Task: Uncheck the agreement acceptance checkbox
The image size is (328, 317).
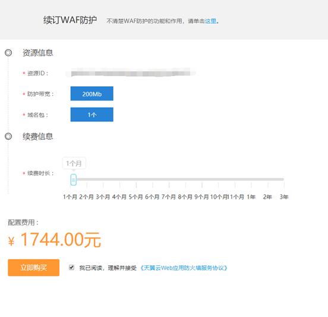Action: click(71, 268)
